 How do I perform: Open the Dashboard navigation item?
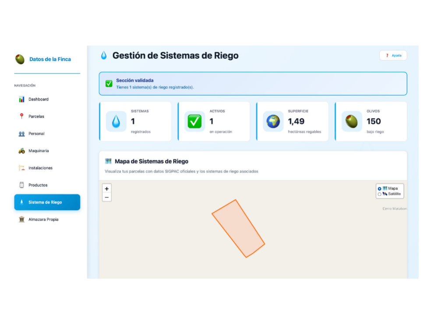tap(47, 99)
